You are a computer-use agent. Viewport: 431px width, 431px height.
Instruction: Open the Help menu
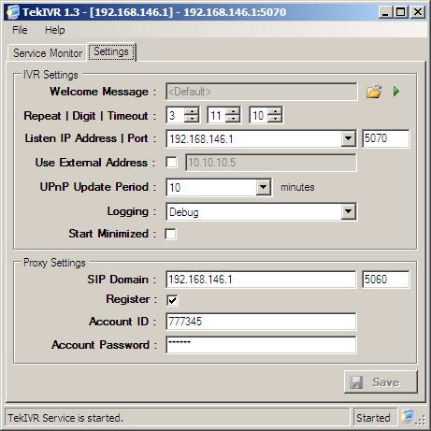tap(55, 30)
